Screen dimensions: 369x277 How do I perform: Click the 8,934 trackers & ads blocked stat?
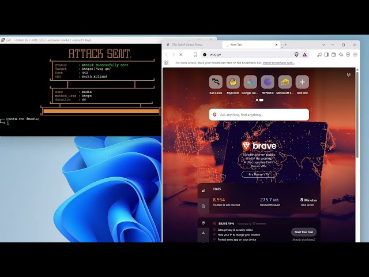[x=226, y=202]
